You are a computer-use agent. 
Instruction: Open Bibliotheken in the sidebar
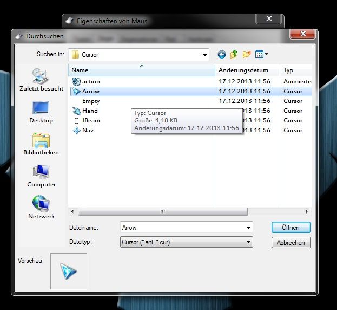(x=41, y=144)
